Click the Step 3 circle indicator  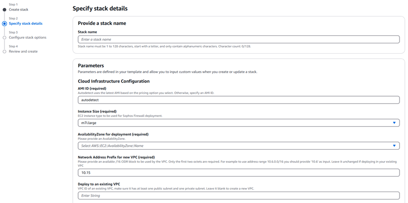[4, 37]
